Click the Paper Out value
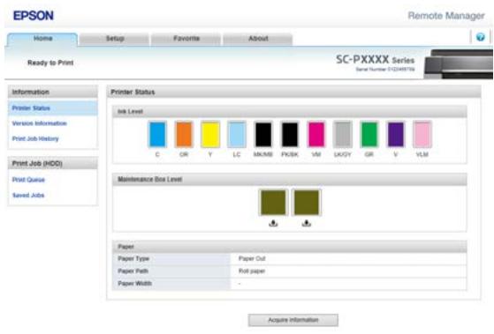Screen dimensions: 494x334 tap(252, 258)
